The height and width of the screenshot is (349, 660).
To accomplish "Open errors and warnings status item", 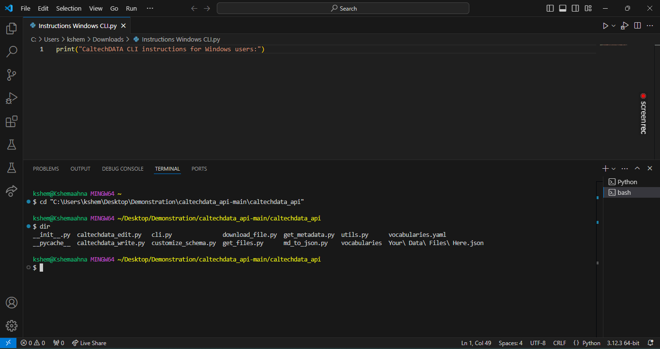I will 33,343.
